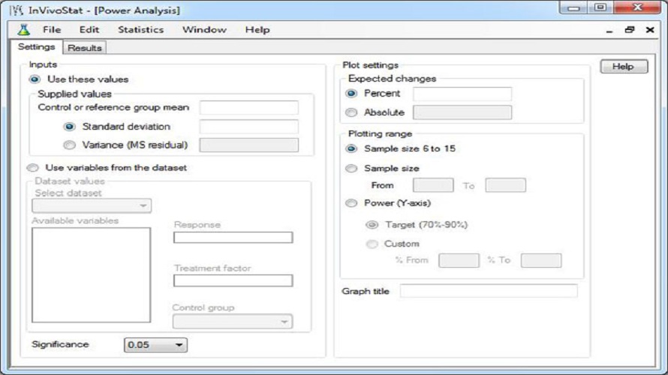This screenshot has width=668, height=375.
Task: Click the Sample size From field
Action: 433,185
